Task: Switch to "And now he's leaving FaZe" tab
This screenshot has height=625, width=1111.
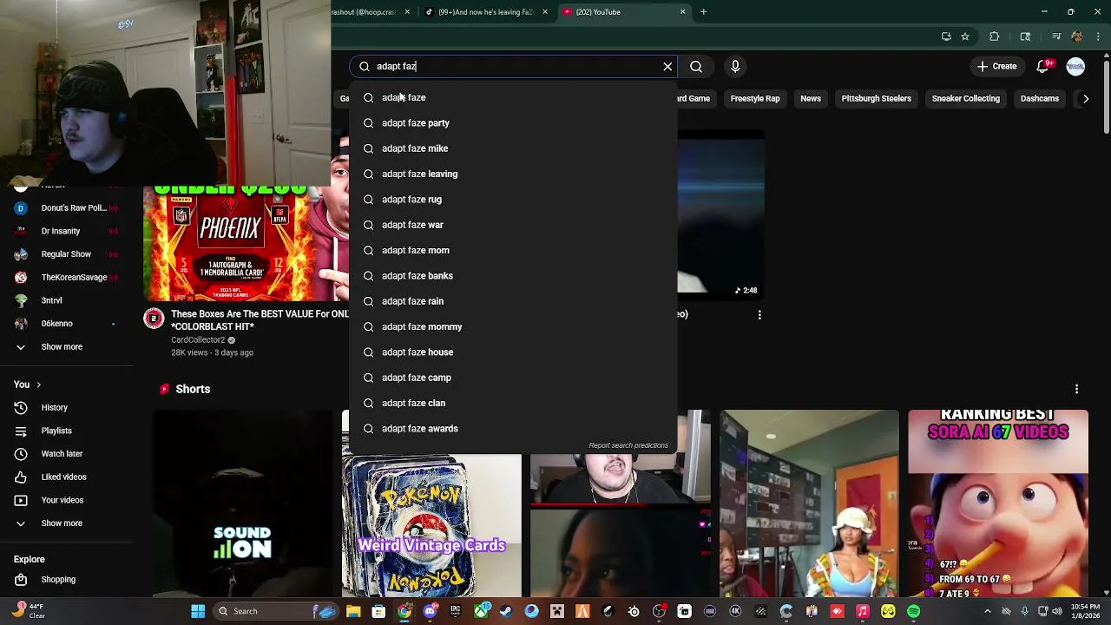Action: (485, 12)
